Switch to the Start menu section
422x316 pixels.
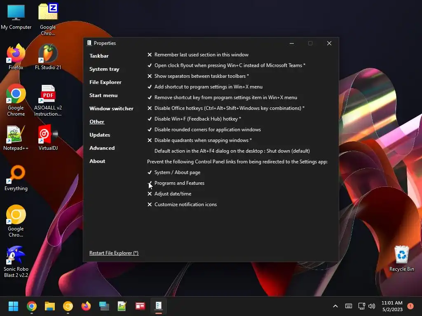(x=103, y=95)
